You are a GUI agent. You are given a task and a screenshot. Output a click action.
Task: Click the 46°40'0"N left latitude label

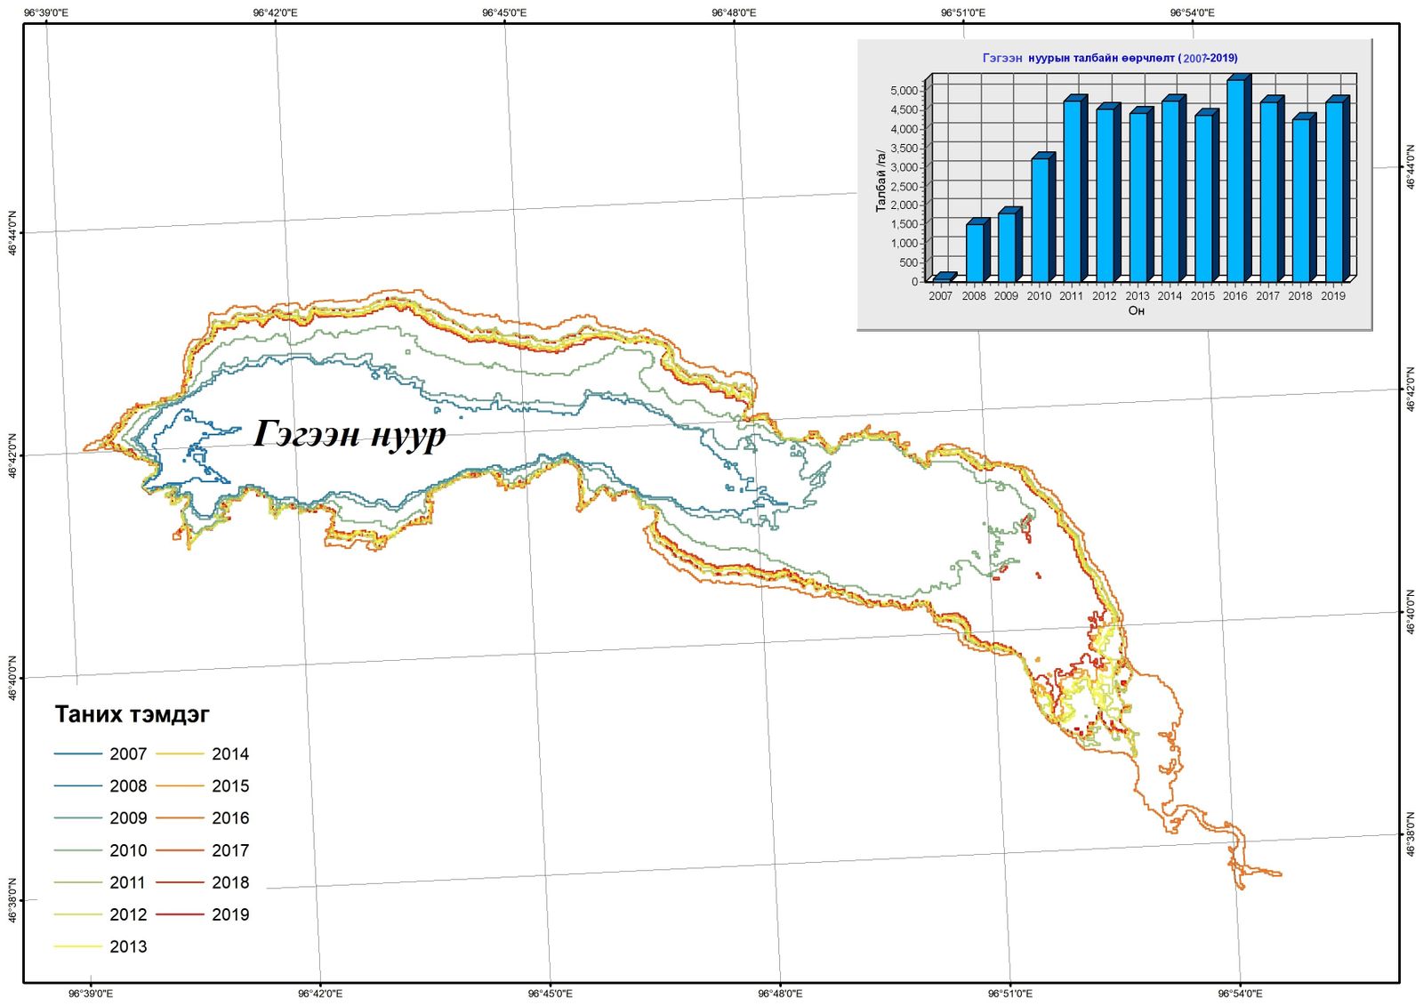click(12, 678)
